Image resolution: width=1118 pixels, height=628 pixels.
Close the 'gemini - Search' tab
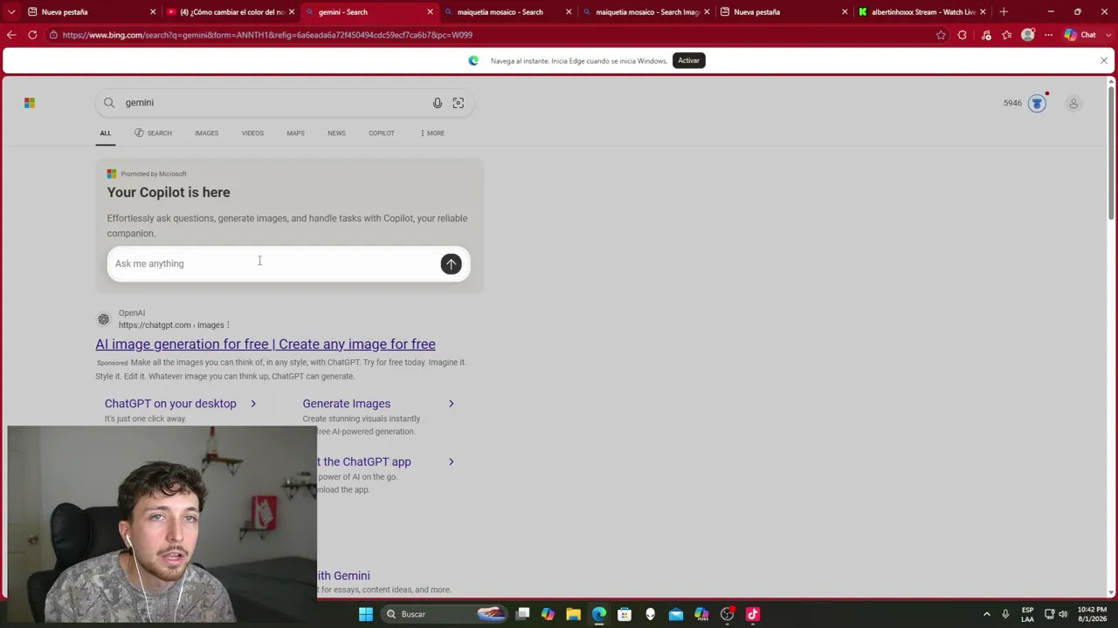[430, 12]
